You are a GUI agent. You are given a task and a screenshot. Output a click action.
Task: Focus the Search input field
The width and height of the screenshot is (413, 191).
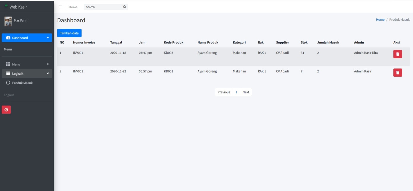[103, 7]
